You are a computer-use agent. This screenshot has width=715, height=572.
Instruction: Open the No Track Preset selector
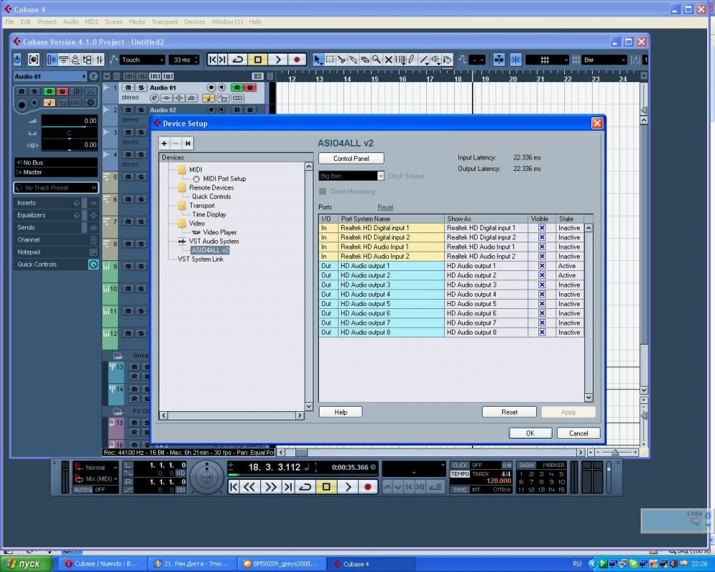[x=56, y=188]
